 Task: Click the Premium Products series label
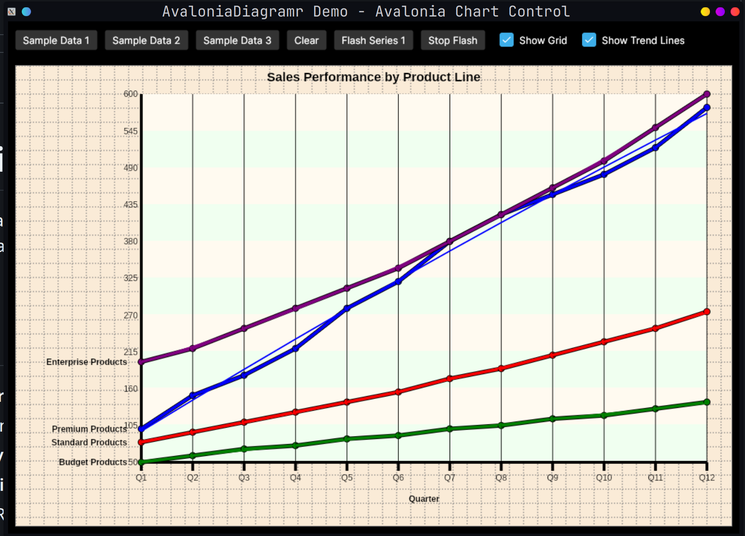pos(89,429)
